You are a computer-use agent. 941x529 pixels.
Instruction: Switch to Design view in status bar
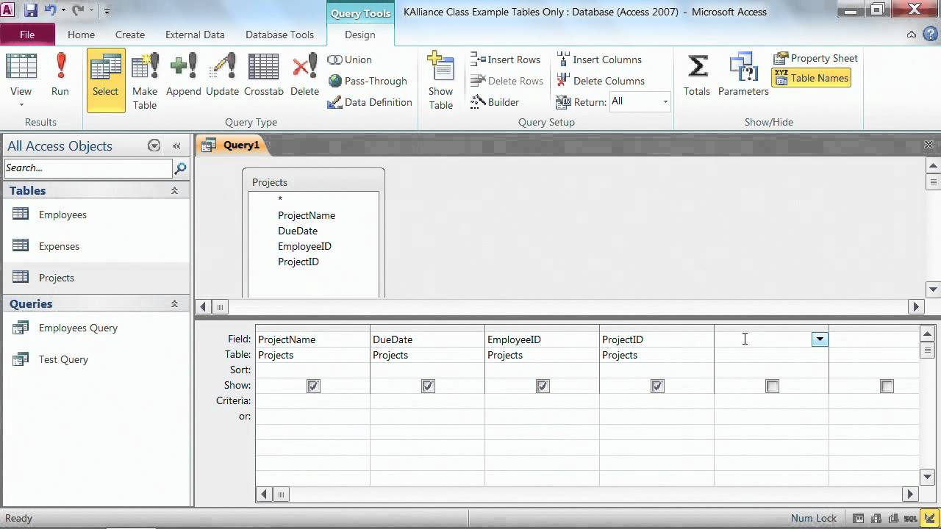930,518
